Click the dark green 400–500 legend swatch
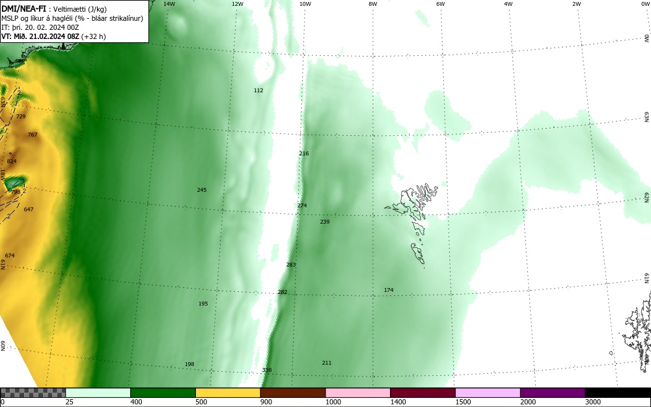This screenshot has height=407, width=651. [163, 393]
